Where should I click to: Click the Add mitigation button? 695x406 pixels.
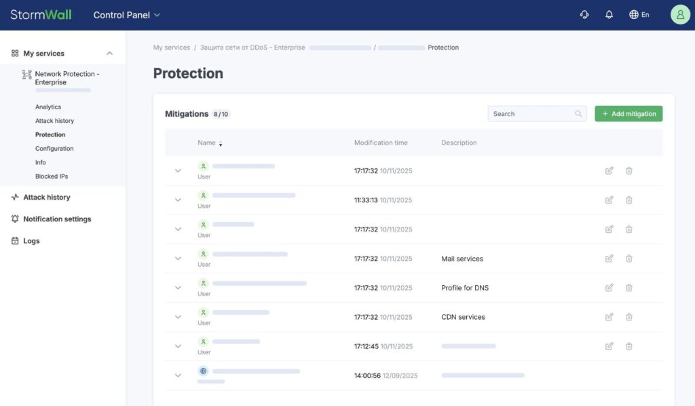(628, 113)
